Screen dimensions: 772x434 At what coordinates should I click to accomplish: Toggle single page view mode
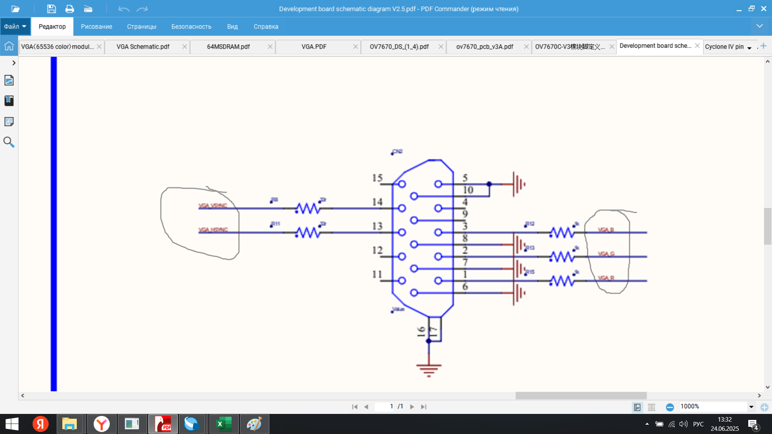(x=637, y=407)
